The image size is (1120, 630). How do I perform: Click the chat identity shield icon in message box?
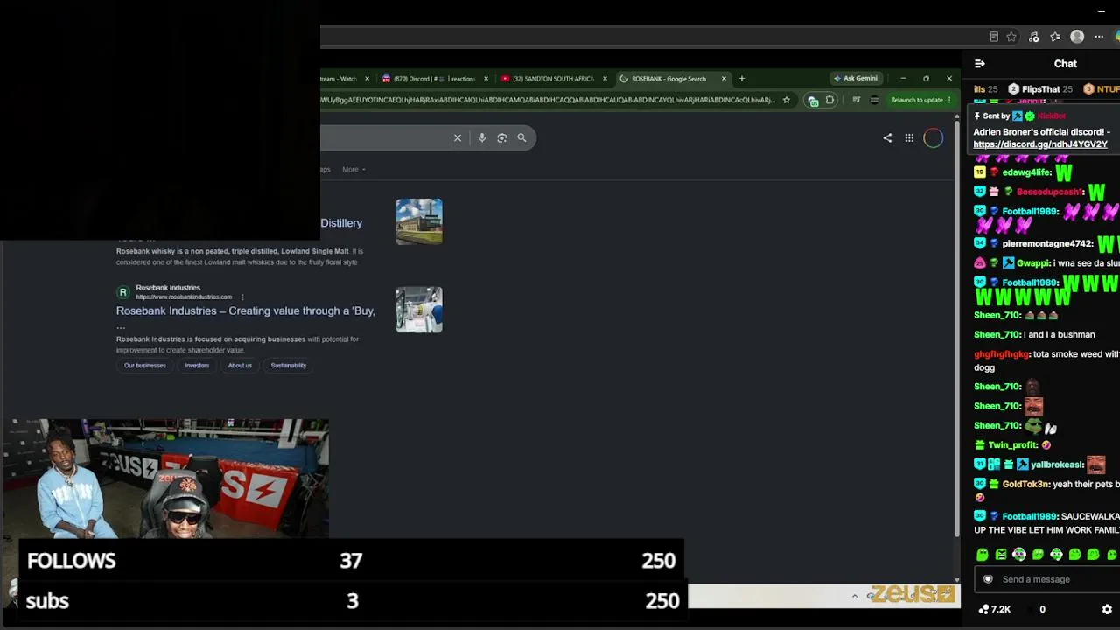[988, 579]
